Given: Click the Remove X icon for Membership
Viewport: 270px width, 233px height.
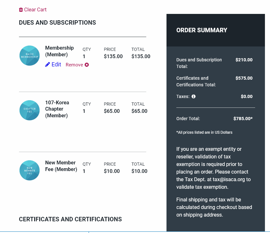Looking at the screenshot, I should [87, 65].
